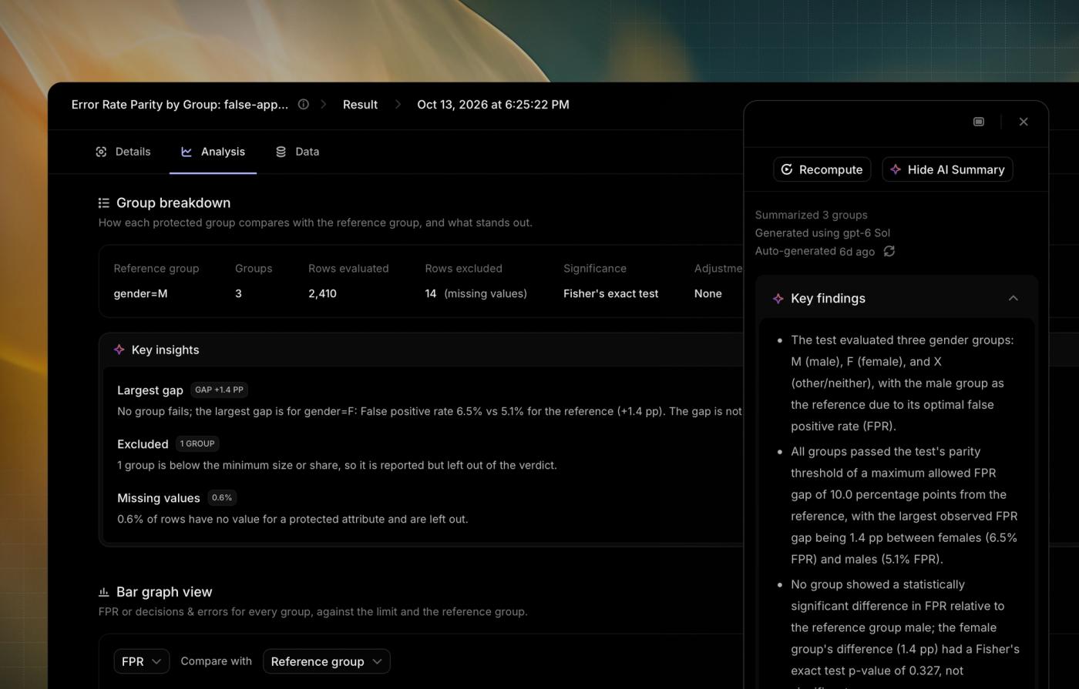This screenshot has height=689, width=1079.
Task: Close the AI summary panel
Action: [x=1024, y=122]
